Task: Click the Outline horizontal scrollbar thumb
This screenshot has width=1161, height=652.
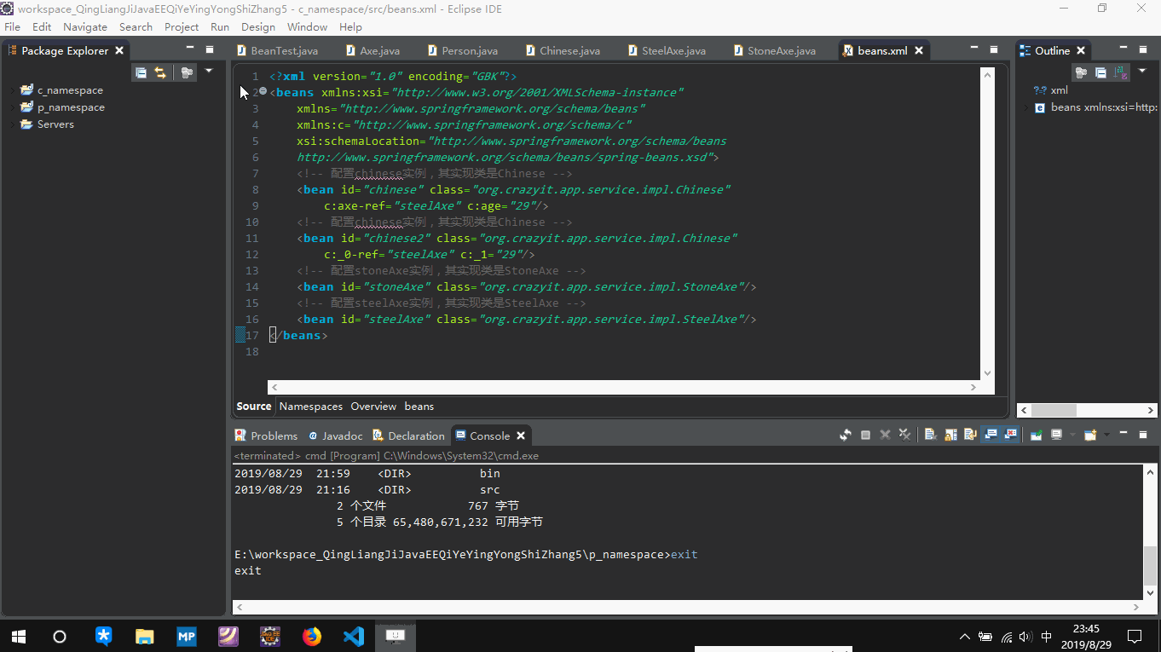Action: tap(1054, 410)
